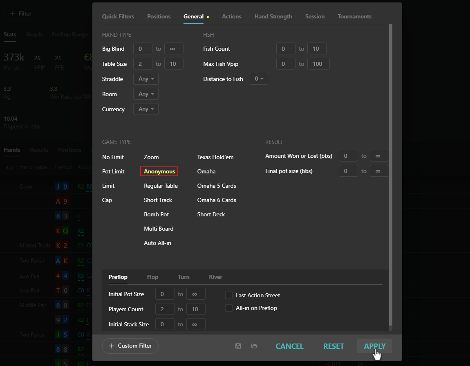Click the Final pot size minimum field
Image resolution: width=470 pixels, height=366 pixels.
(348, 171)
